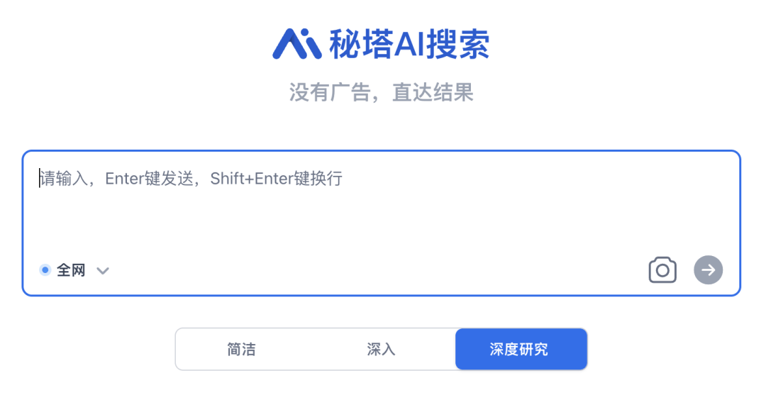Click the empty area inside the search box

381,220
